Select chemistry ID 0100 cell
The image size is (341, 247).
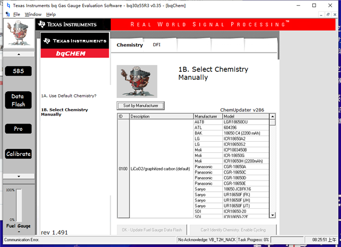[x=123, y=169]
